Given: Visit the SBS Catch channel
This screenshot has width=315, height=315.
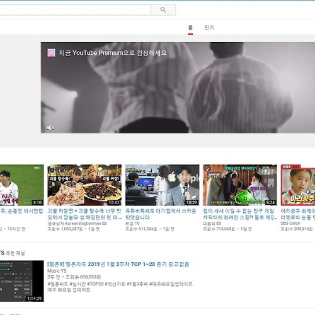Looking at the screenshot, I should tap(290, 223).
